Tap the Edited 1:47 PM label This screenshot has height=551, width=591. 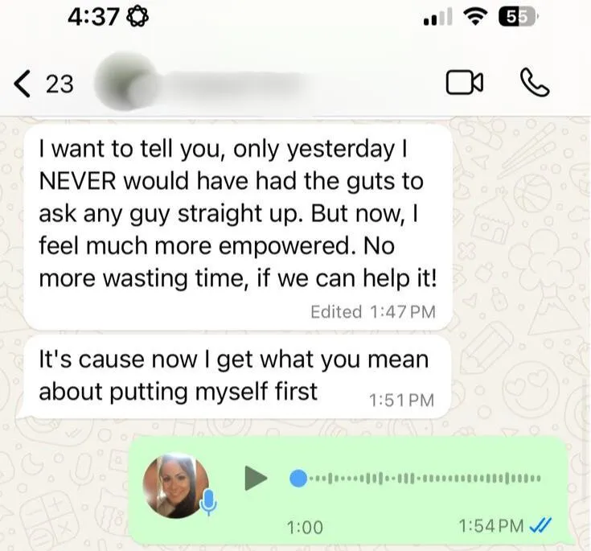coord(373,312)
